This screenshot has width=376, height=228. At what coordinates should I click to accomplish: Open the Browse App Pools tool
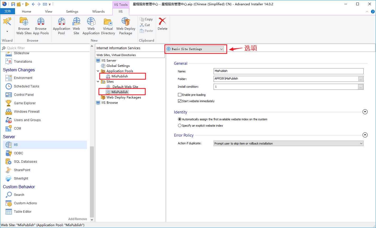coord(41,26)
